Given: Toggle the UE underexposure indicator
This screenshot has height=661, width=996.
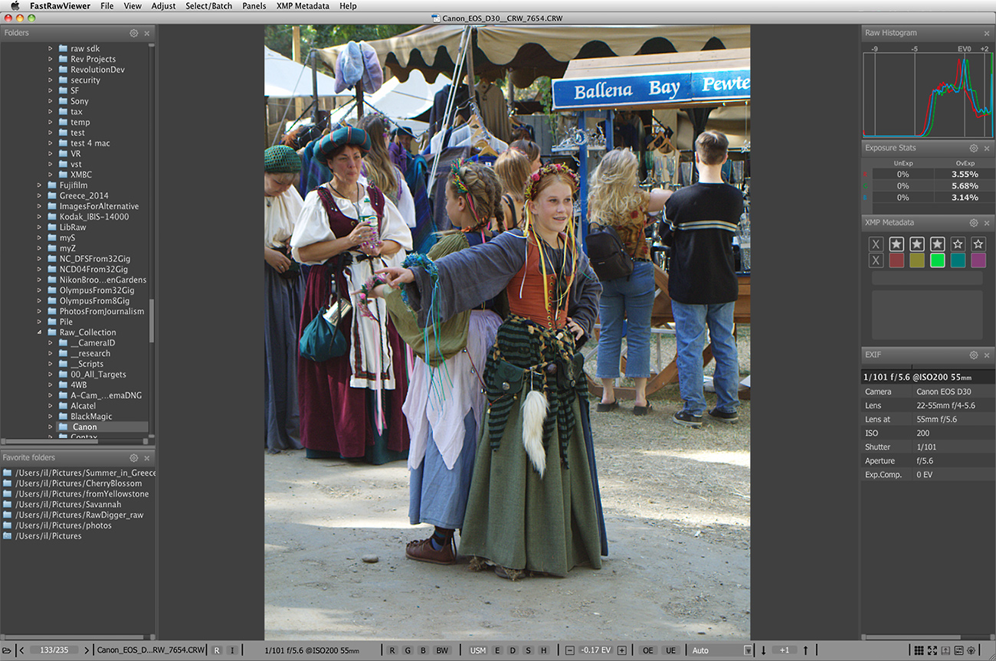Looking at the screenshot, I should [670, 650].
